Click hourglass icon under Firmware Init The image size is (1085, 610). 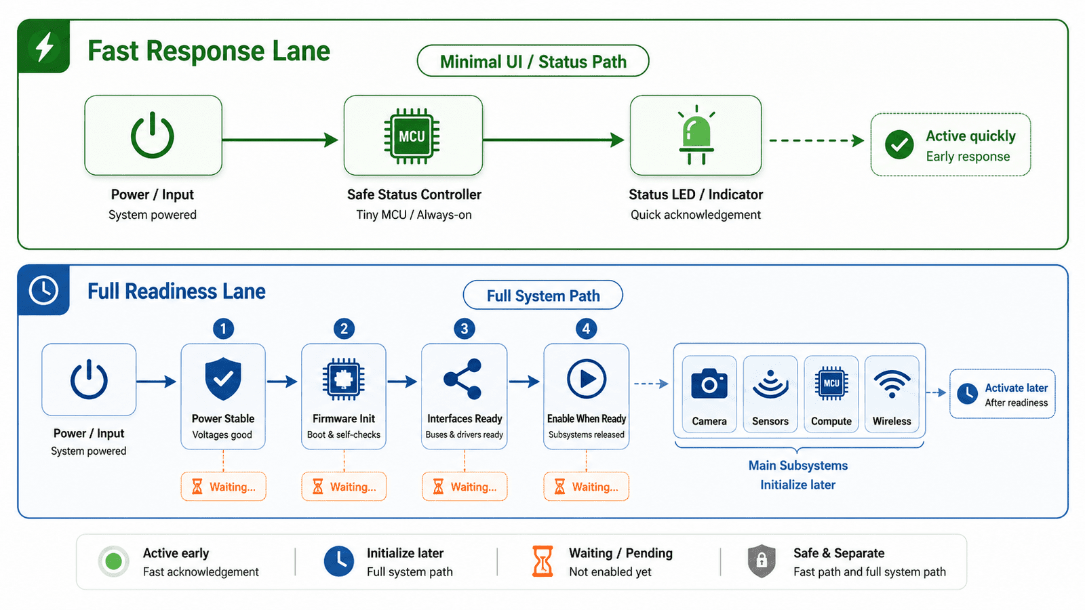coord(318,487)
